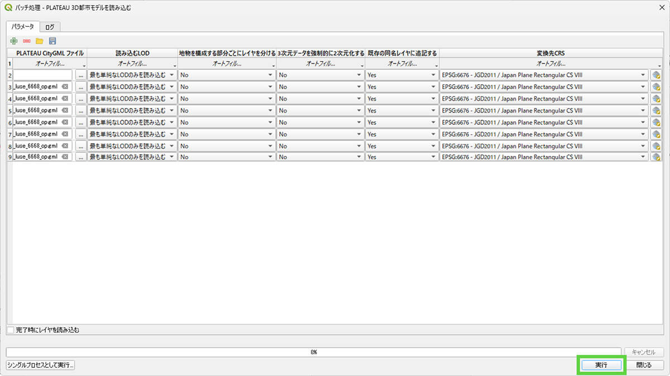Expand 3次元データを強制的に2次元化する dropdown in row 4
The image size is (670, 376).
(320, 98)
